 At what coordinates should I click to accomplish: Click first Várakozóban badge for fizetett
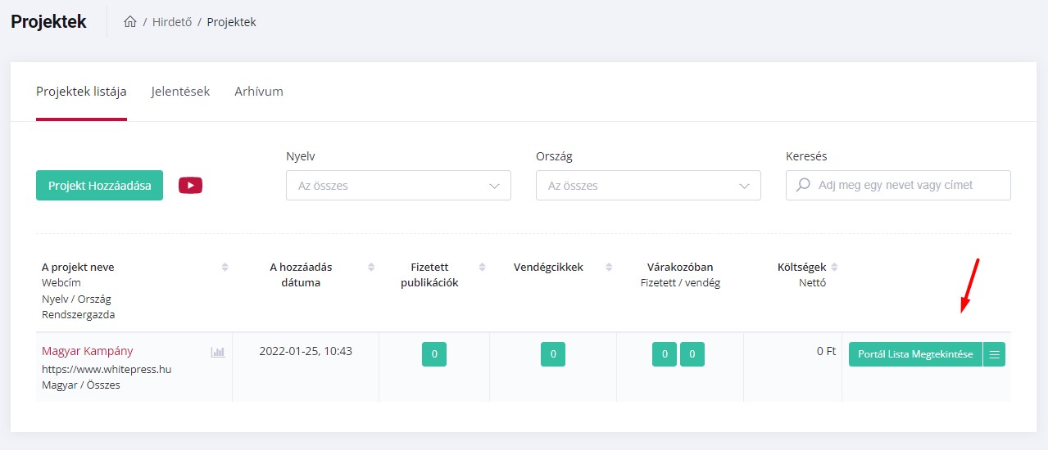[x=665, y=354]
